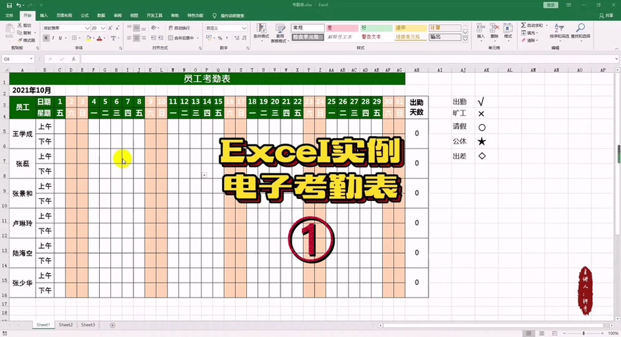
Task: Toggle right horizontal alignment
Action: [x=143, y=38]
